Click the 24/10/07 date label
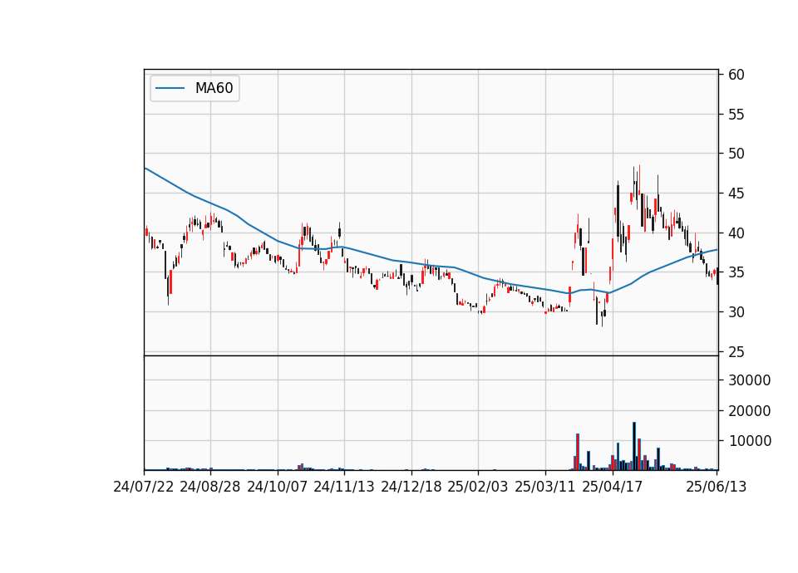Viewport: 798px width, 573px height. pos(278,487)
